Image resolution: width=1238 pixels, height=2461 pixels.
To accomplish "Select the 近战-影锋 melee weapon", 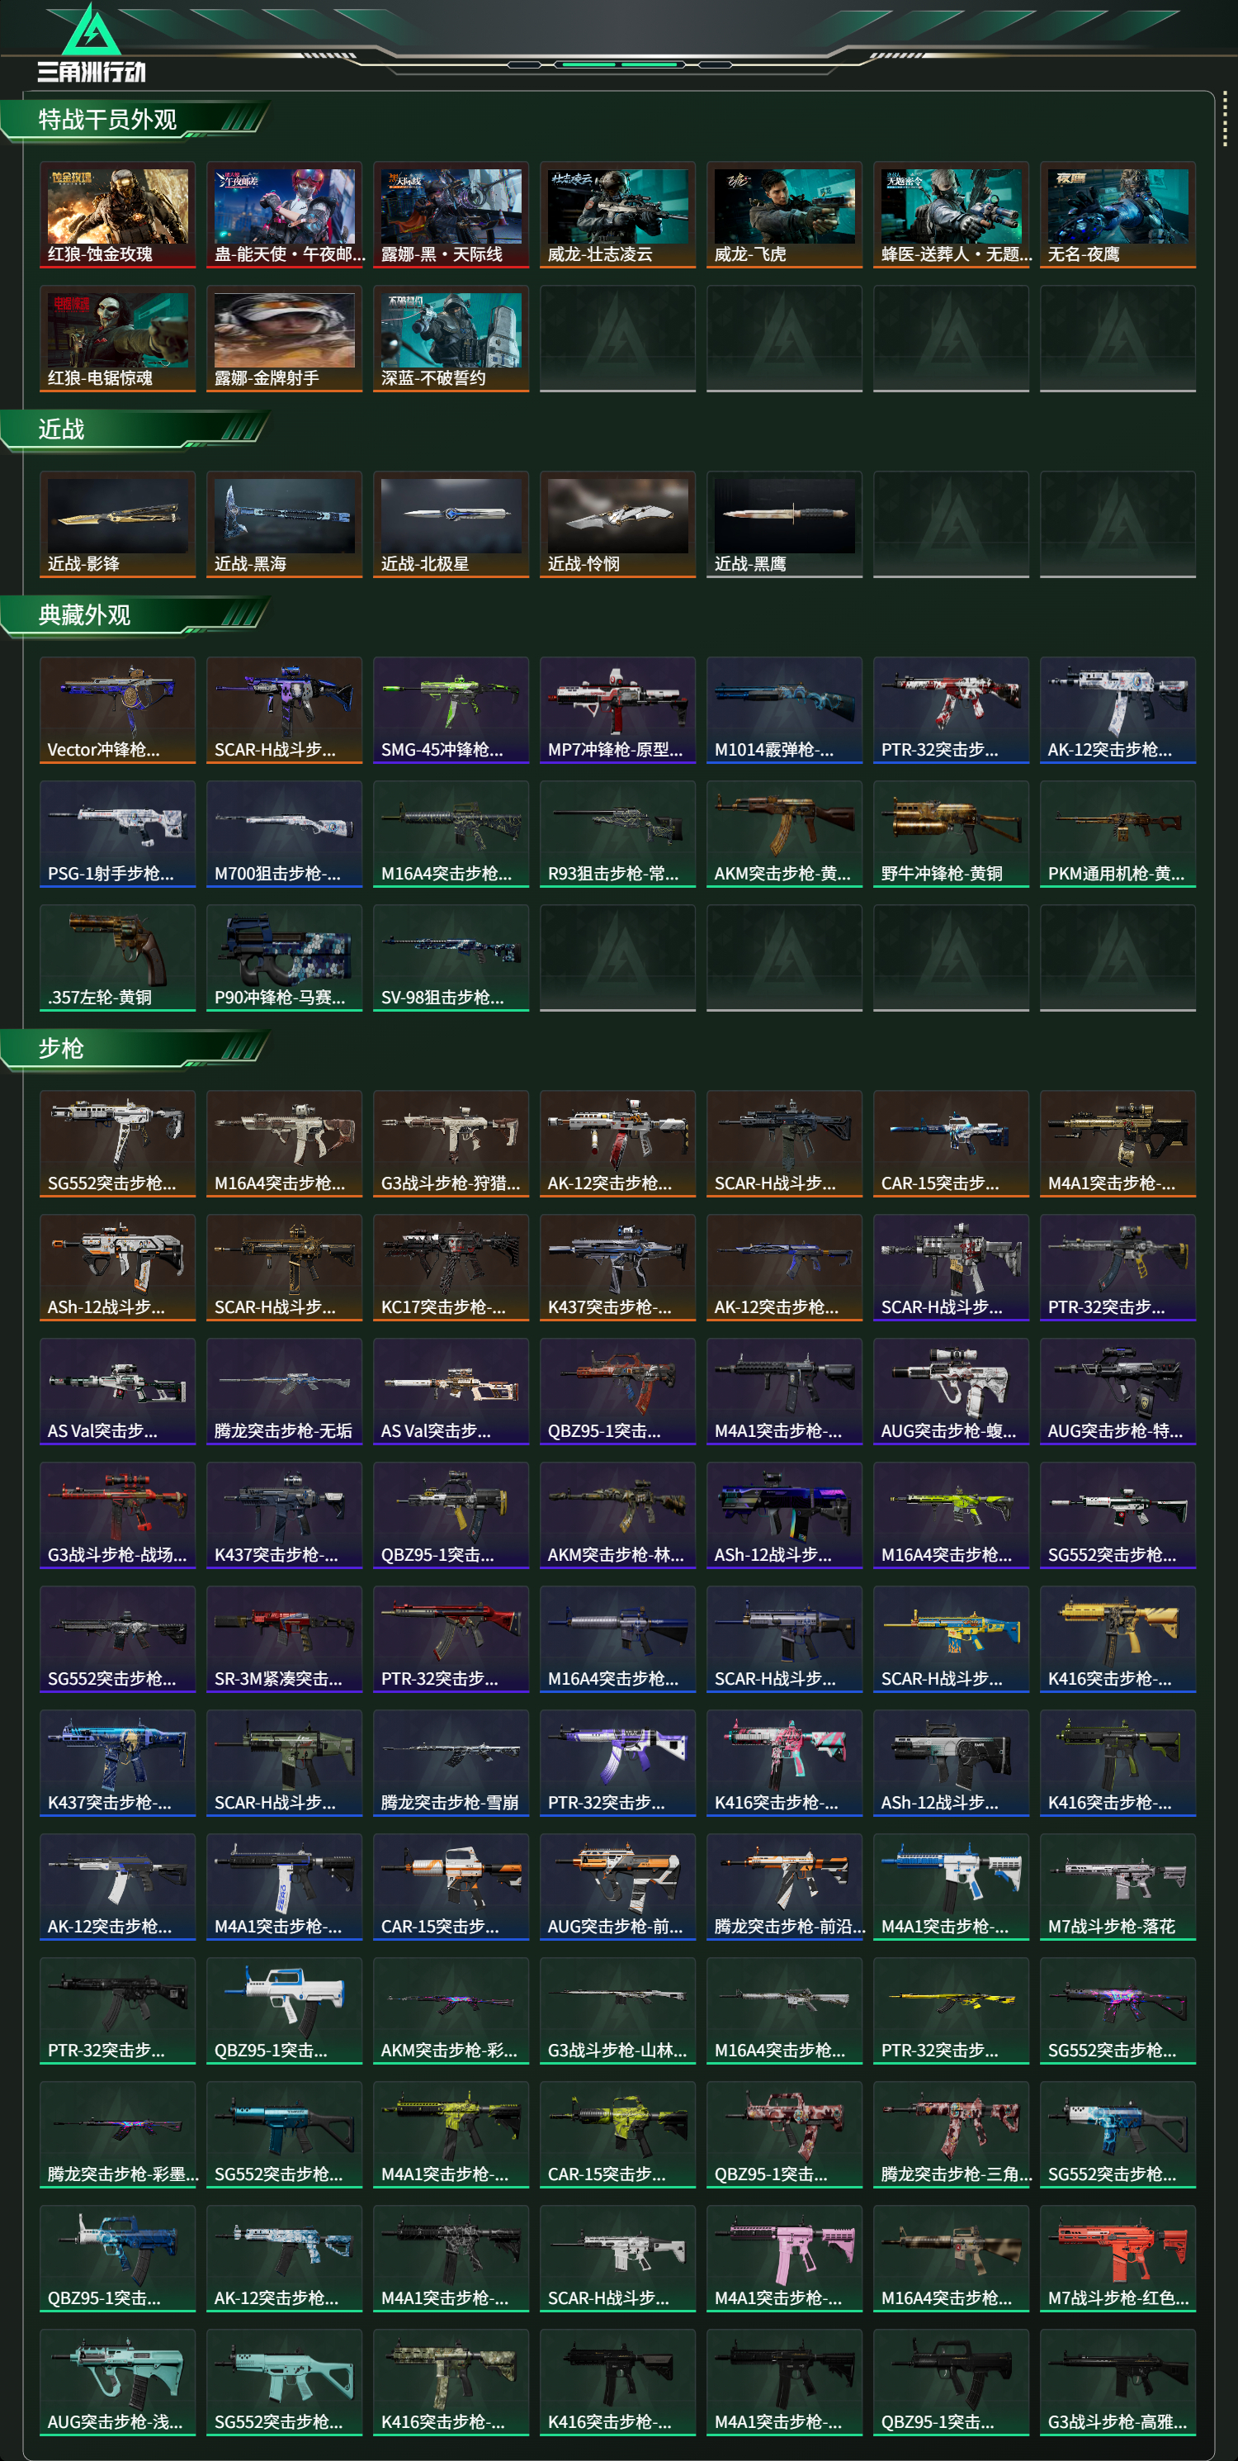I will [x=117, y=524].
